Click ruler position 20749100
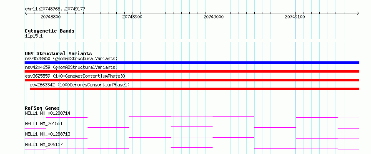Image resolution: width=371 pixels, height=154 pixels. (295, 17)
